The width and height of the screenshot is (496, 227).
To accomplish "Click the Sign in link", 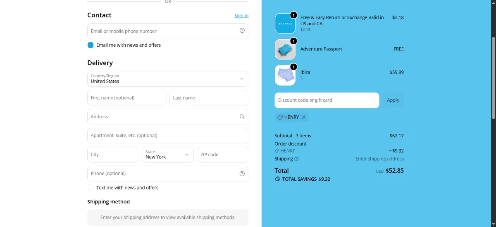I will coord(241,16).
